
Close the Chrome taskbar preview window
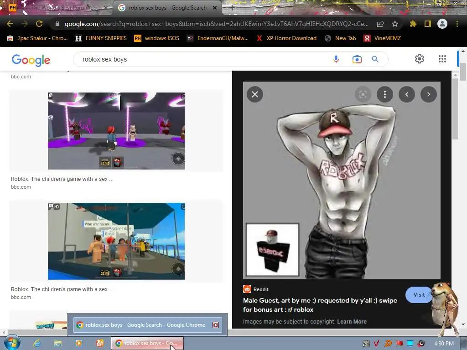[216, 324]
